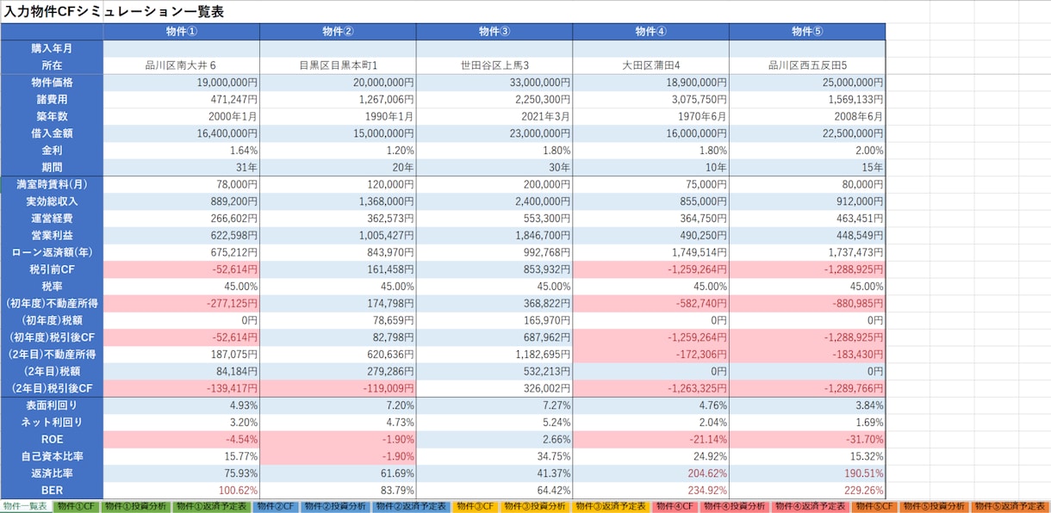Switch to the 物件一覧表 sheet tab
The height and width of the screenshot is (513, 1051).
(24, 506)
